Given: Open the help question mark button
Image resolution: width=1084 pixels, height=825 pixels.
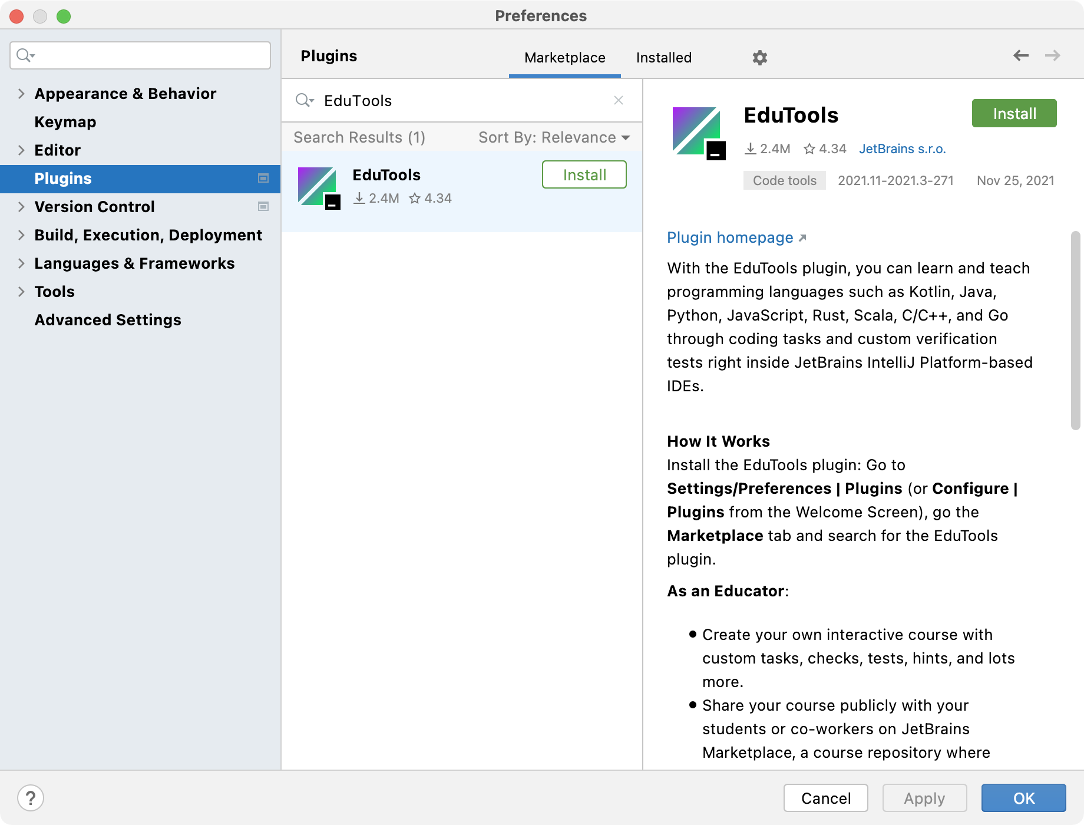Looking at the screenshot, I should tap(31, 798).
